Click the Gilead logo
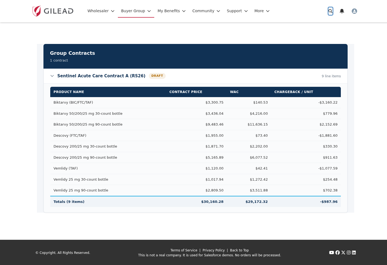 53,11
